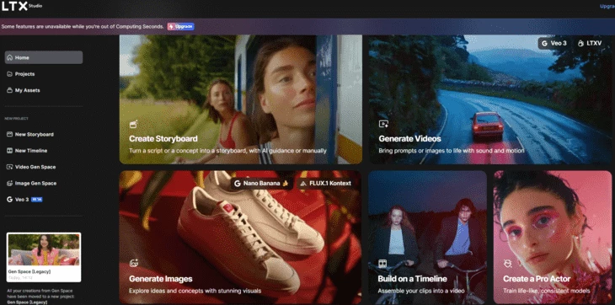615x305 pixels.
Task: Open the Create a Pro Actor card
Action: coord(553,237)
